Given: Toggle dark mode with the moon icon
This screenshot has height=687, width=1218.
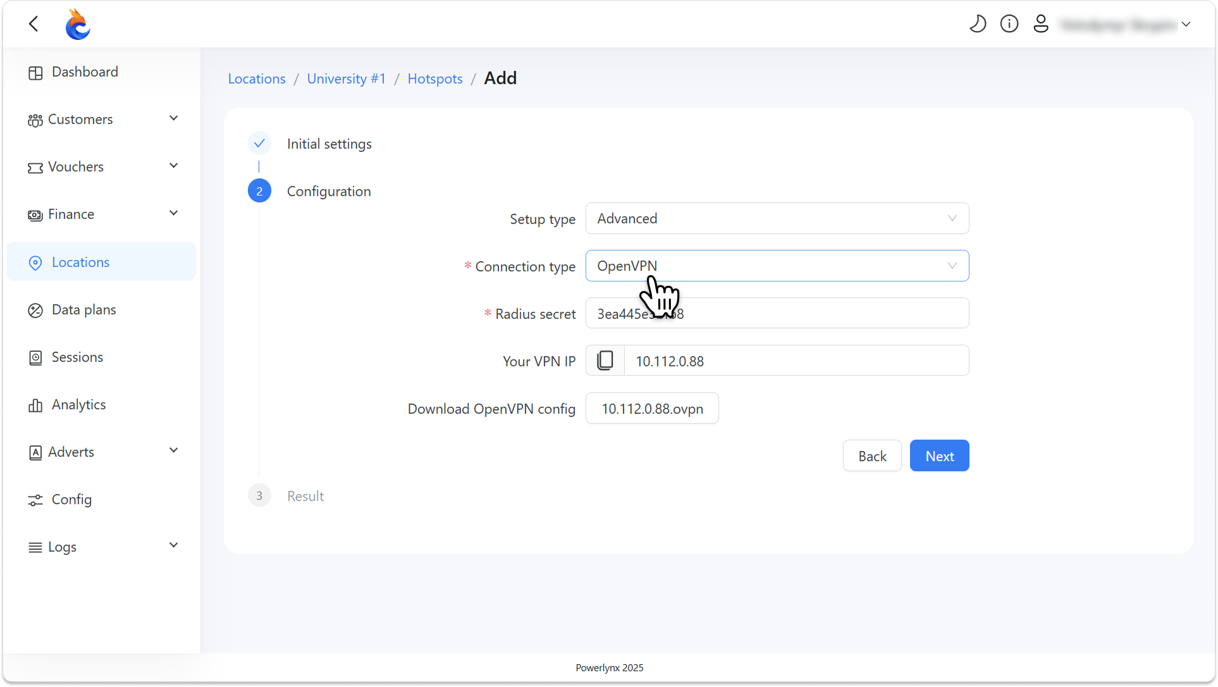Looking at the screenshot, I should click(978, 24).
